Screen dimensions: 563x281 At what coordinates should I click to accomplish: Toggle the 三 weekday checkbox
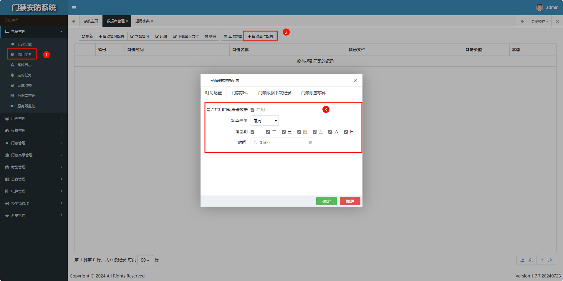(284, 132)
